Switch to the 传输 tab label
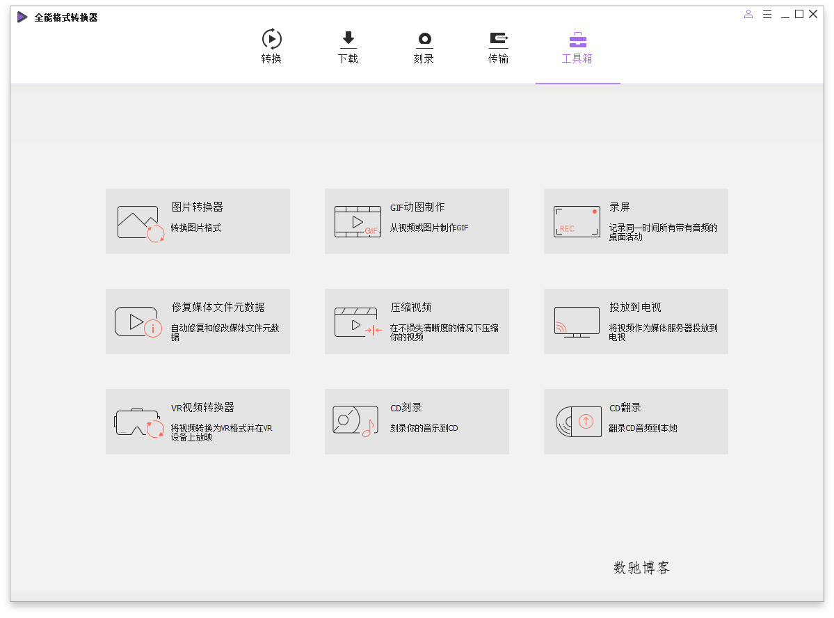The width and height of the screenshot is (834, 618). click(x=498, y=58)
